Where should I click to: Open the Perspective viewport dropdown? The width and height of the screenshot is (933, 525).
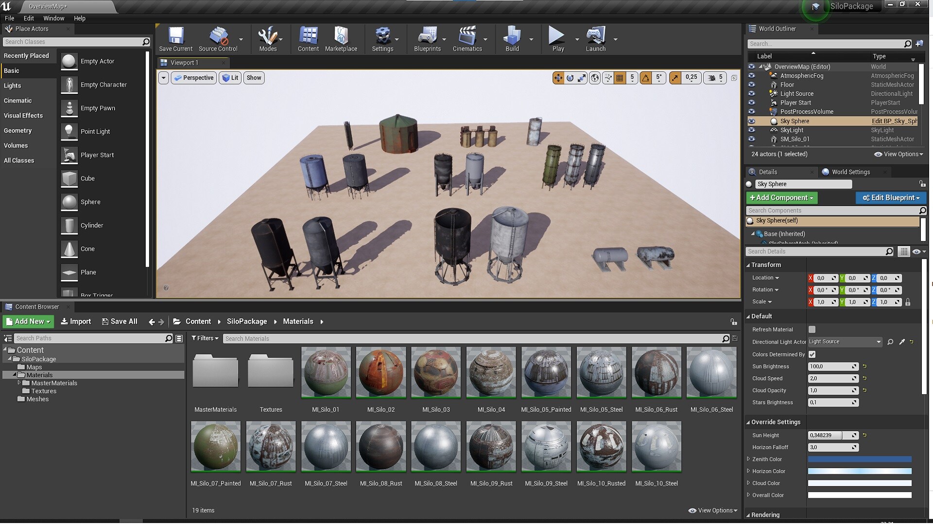tap(193, 78)
